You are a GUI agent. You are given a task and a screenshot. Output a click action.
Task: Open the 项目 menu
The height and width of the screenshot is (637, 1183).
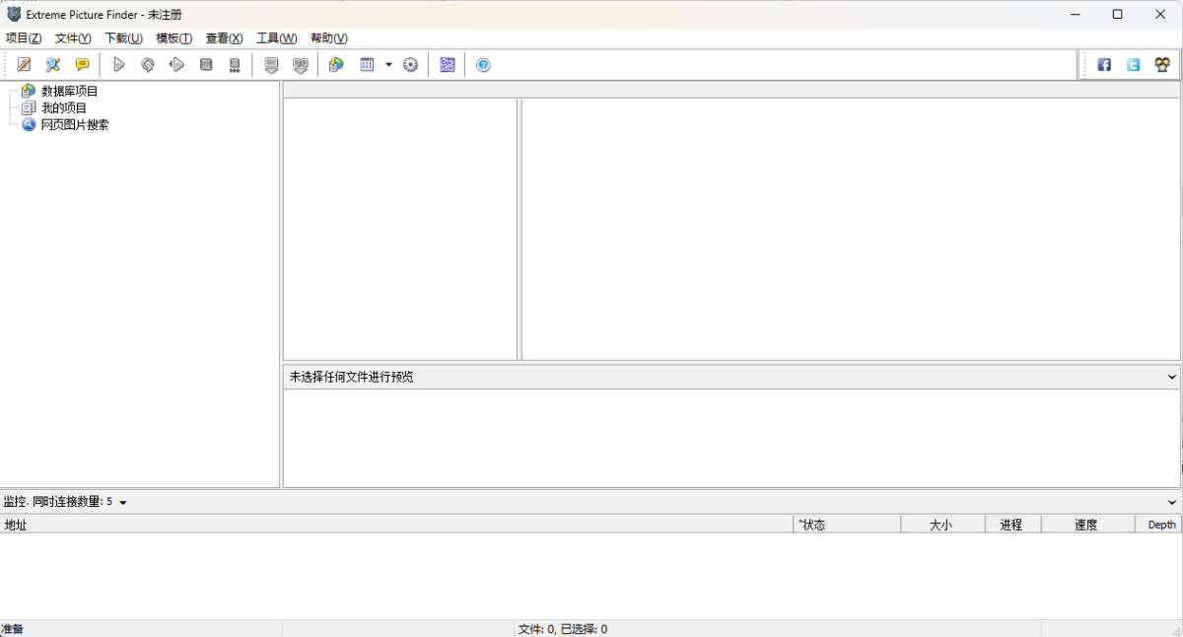coord(24,38)
